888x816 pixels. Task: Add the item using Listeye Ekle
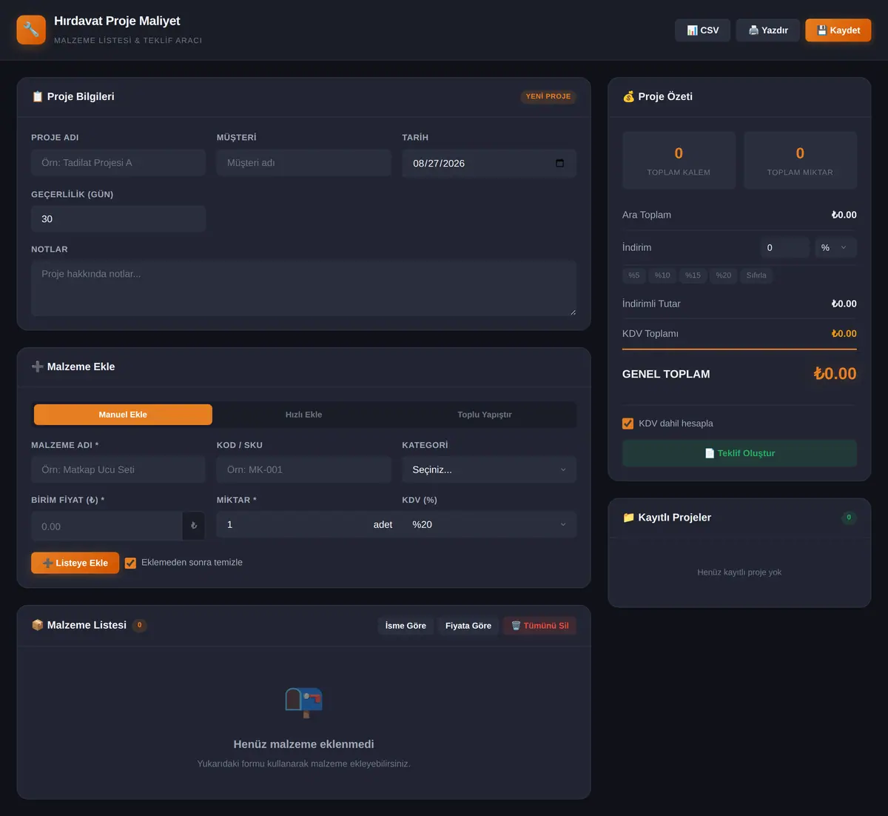click(75, 563)
